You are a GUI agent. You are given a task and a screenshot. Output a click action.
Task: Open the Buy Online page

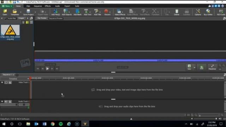pyautogui.click(x=208, y=12)
